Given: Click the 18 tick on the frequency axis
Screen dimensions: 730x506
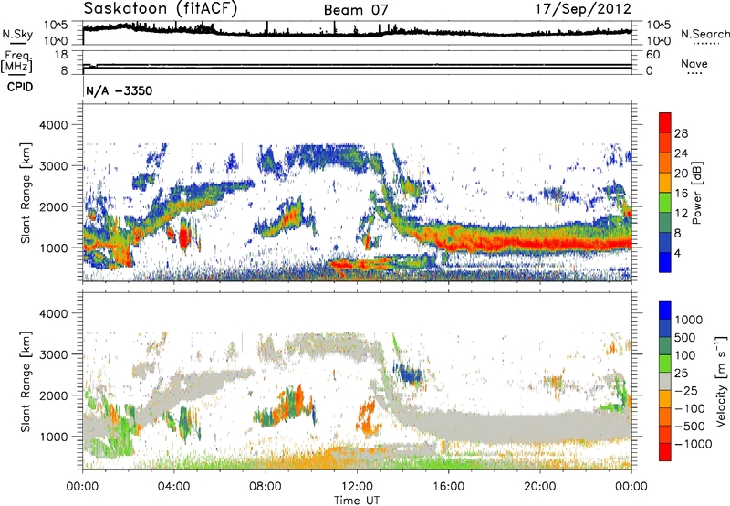Looking at the screenshot, I should click(x=61, y=55).
